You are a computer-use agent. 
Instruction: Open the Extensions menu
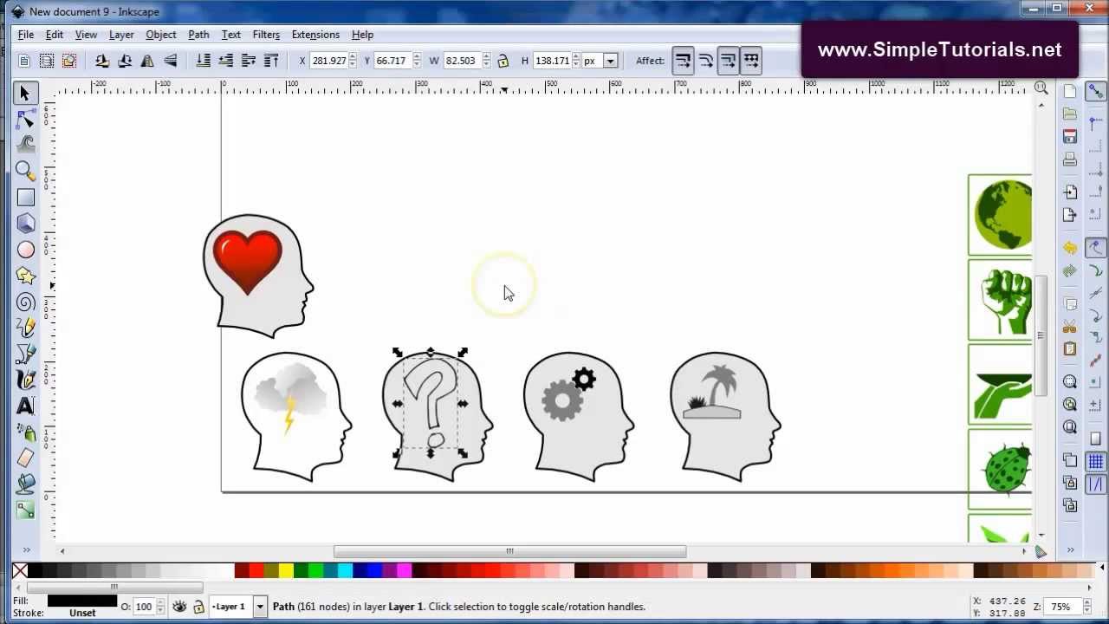click(x=315, y=35)
